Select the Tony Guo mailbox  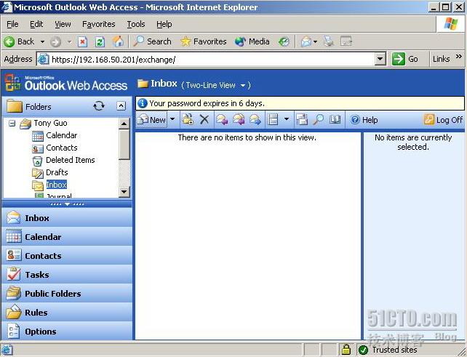pyautogui.click(x=50, y=123)
